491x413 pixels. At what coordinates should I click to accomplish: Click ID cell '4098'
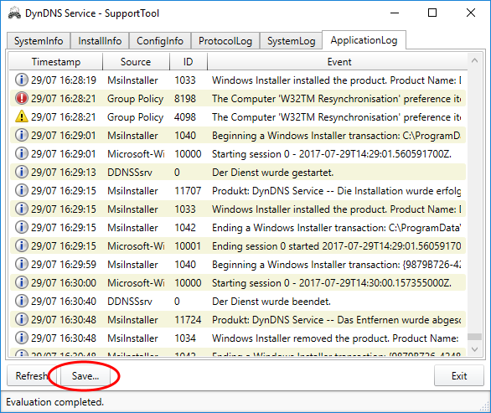coord(185,117)
